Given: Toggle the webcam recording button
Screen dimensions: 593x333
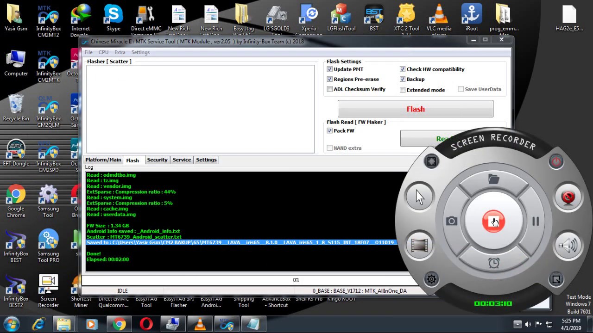Looking at the screenshot, I should click(x=568, y=197).
